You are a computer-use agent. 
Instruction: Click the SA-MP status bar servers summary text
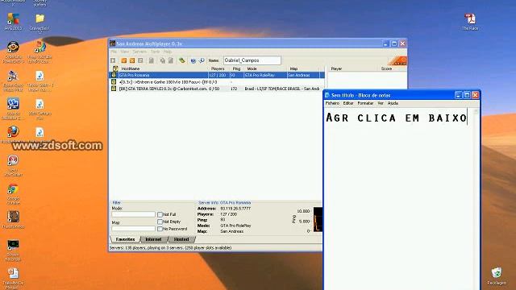point(170,248)
